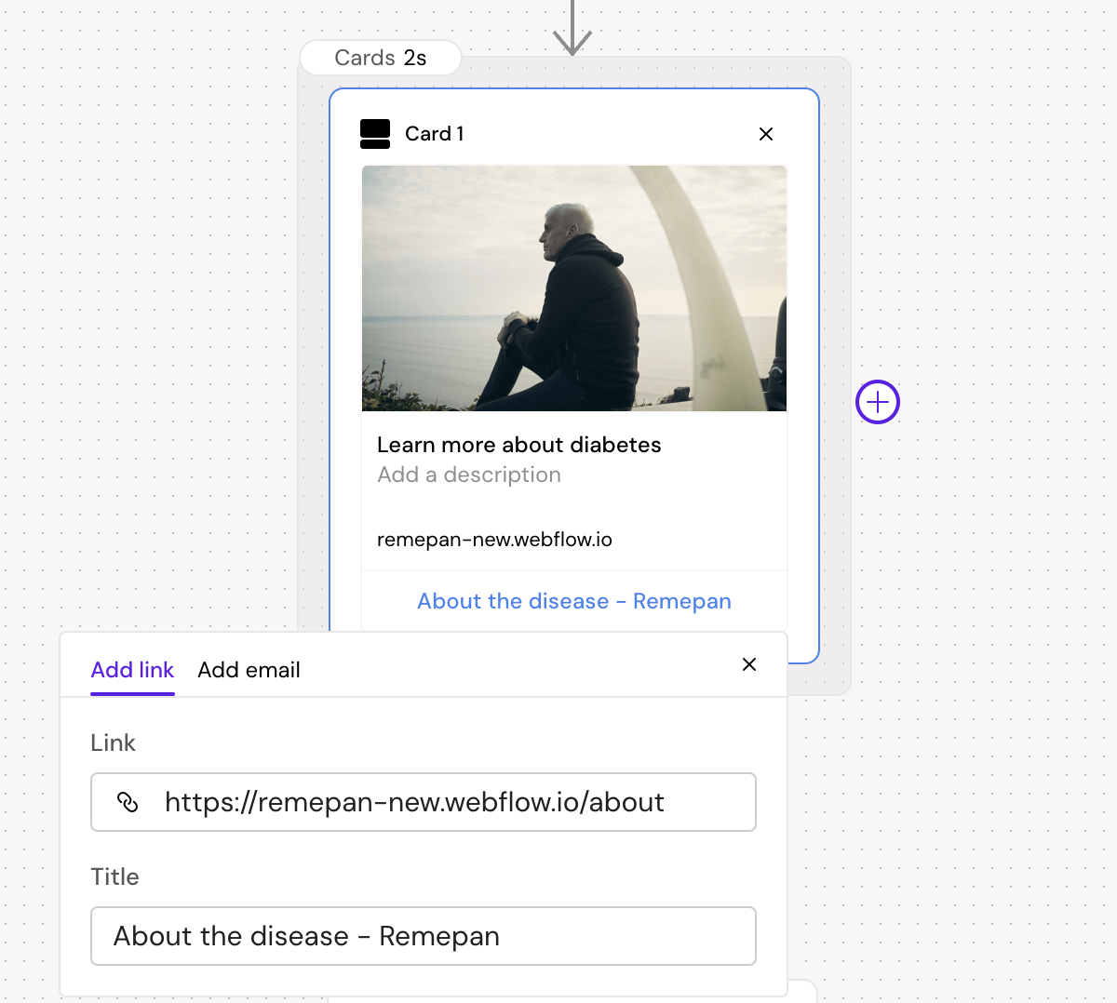
Task: Switch to the Add email tab
Action: pyautogui.click(x=249, y=670)
